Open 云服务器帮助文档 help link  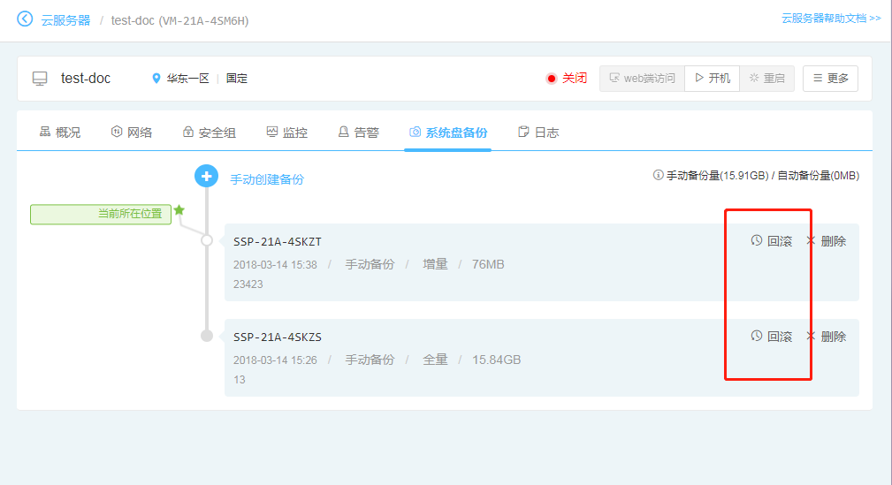pyautogui.click(x=831, y=19)
